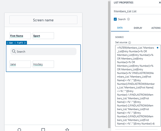Image resolution: width=161 pixels, height=131 pixels.
Task: Click the Screen name title field
Action: coord(43,20)
